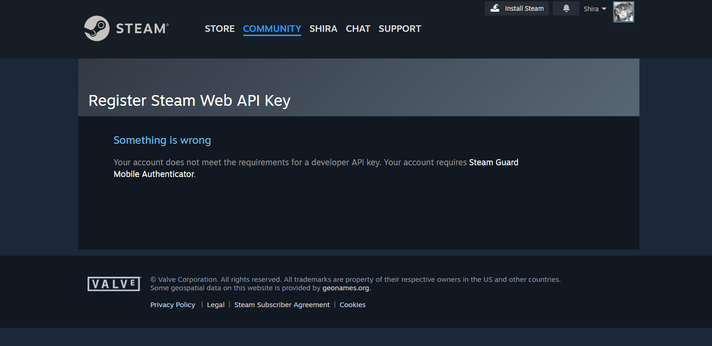Visit the geonames.org link
The height and width of the screenshot is (346, 712).
click(x=346, y=288)
